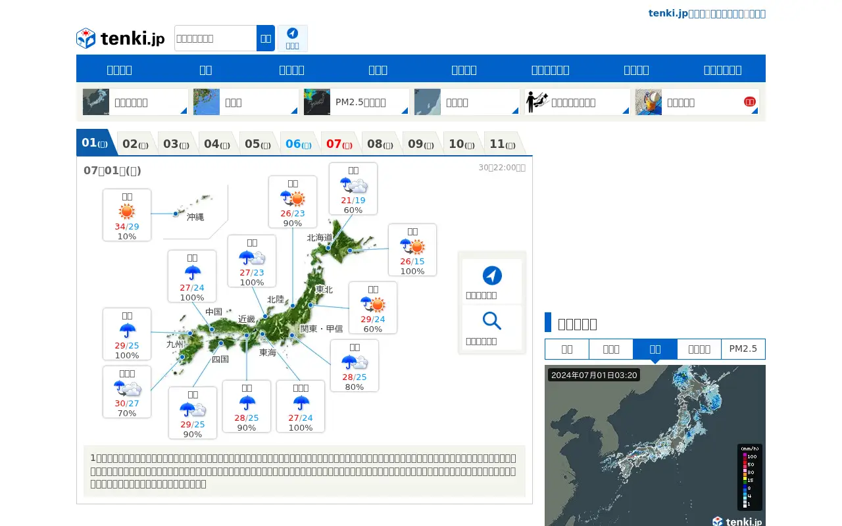This screenshot has width=842, height=526.
Task: Switch to the PM2.5 tab above the radar map
Action: pos(743,349)
